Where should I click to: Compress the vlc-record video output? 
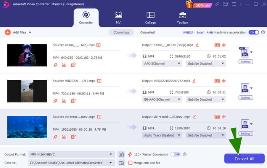coord(224,117)
